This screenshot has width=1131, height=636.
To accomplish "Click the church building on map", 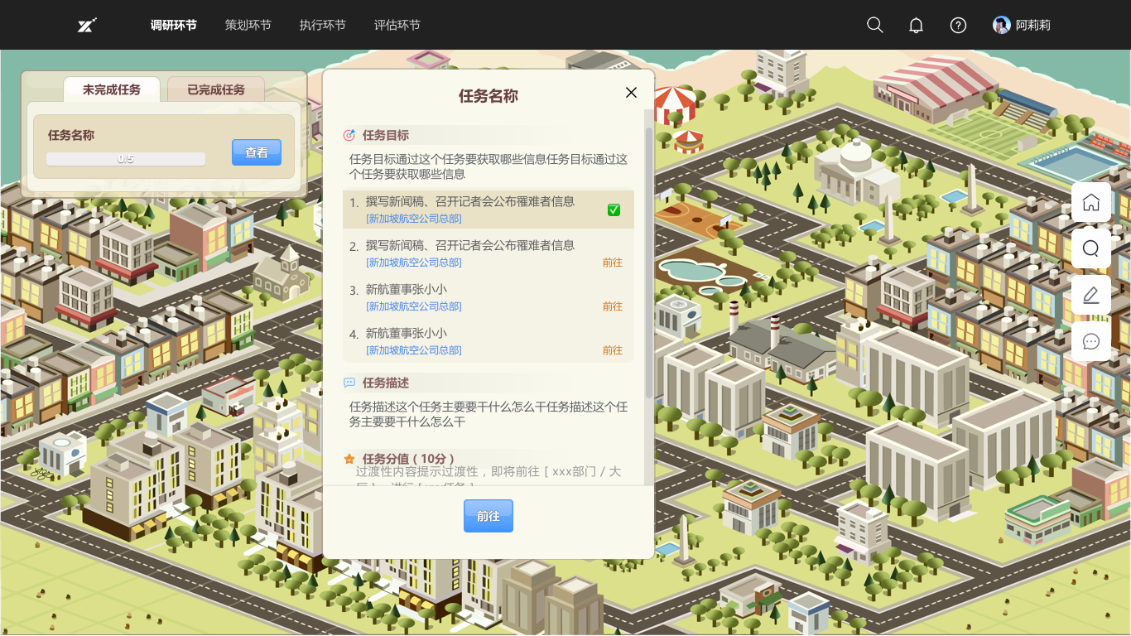I will (282, 273).
